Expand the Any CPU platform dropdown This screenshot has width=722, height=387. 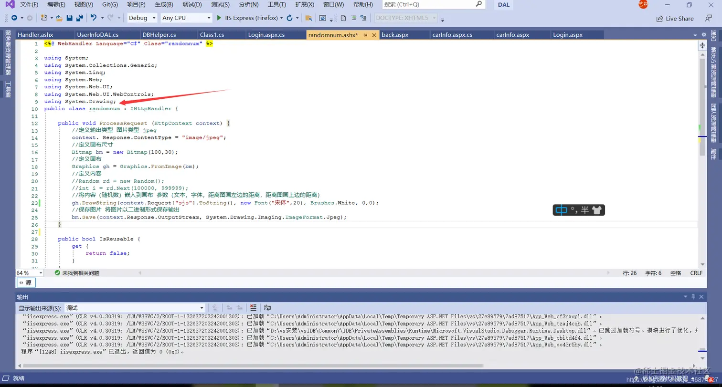pyautogui.click(x=186, y=18)
